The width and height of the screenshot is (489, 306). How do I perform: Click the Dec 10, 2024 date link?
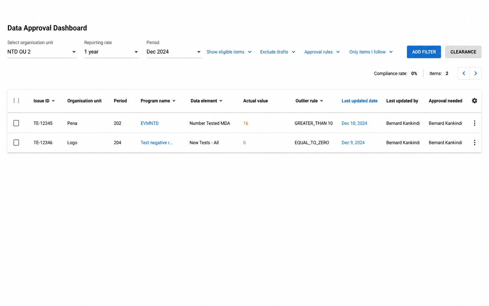pos(354,123)
